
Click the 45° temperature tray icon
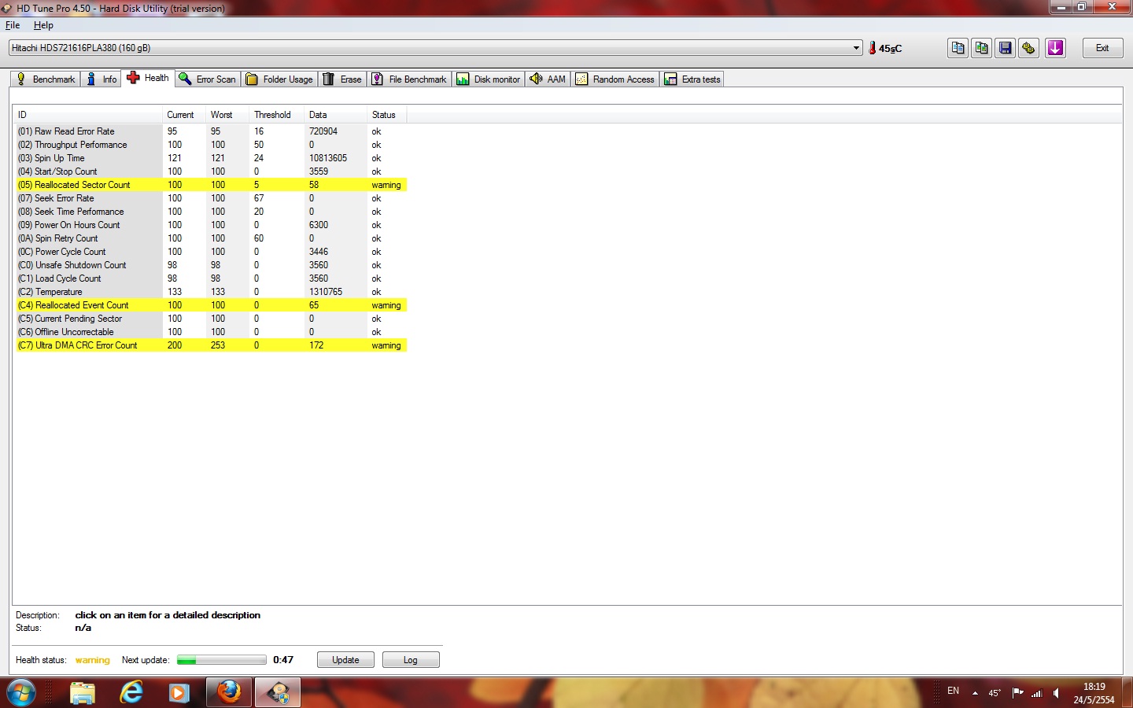pyautogui.click(x=995, y=693)
